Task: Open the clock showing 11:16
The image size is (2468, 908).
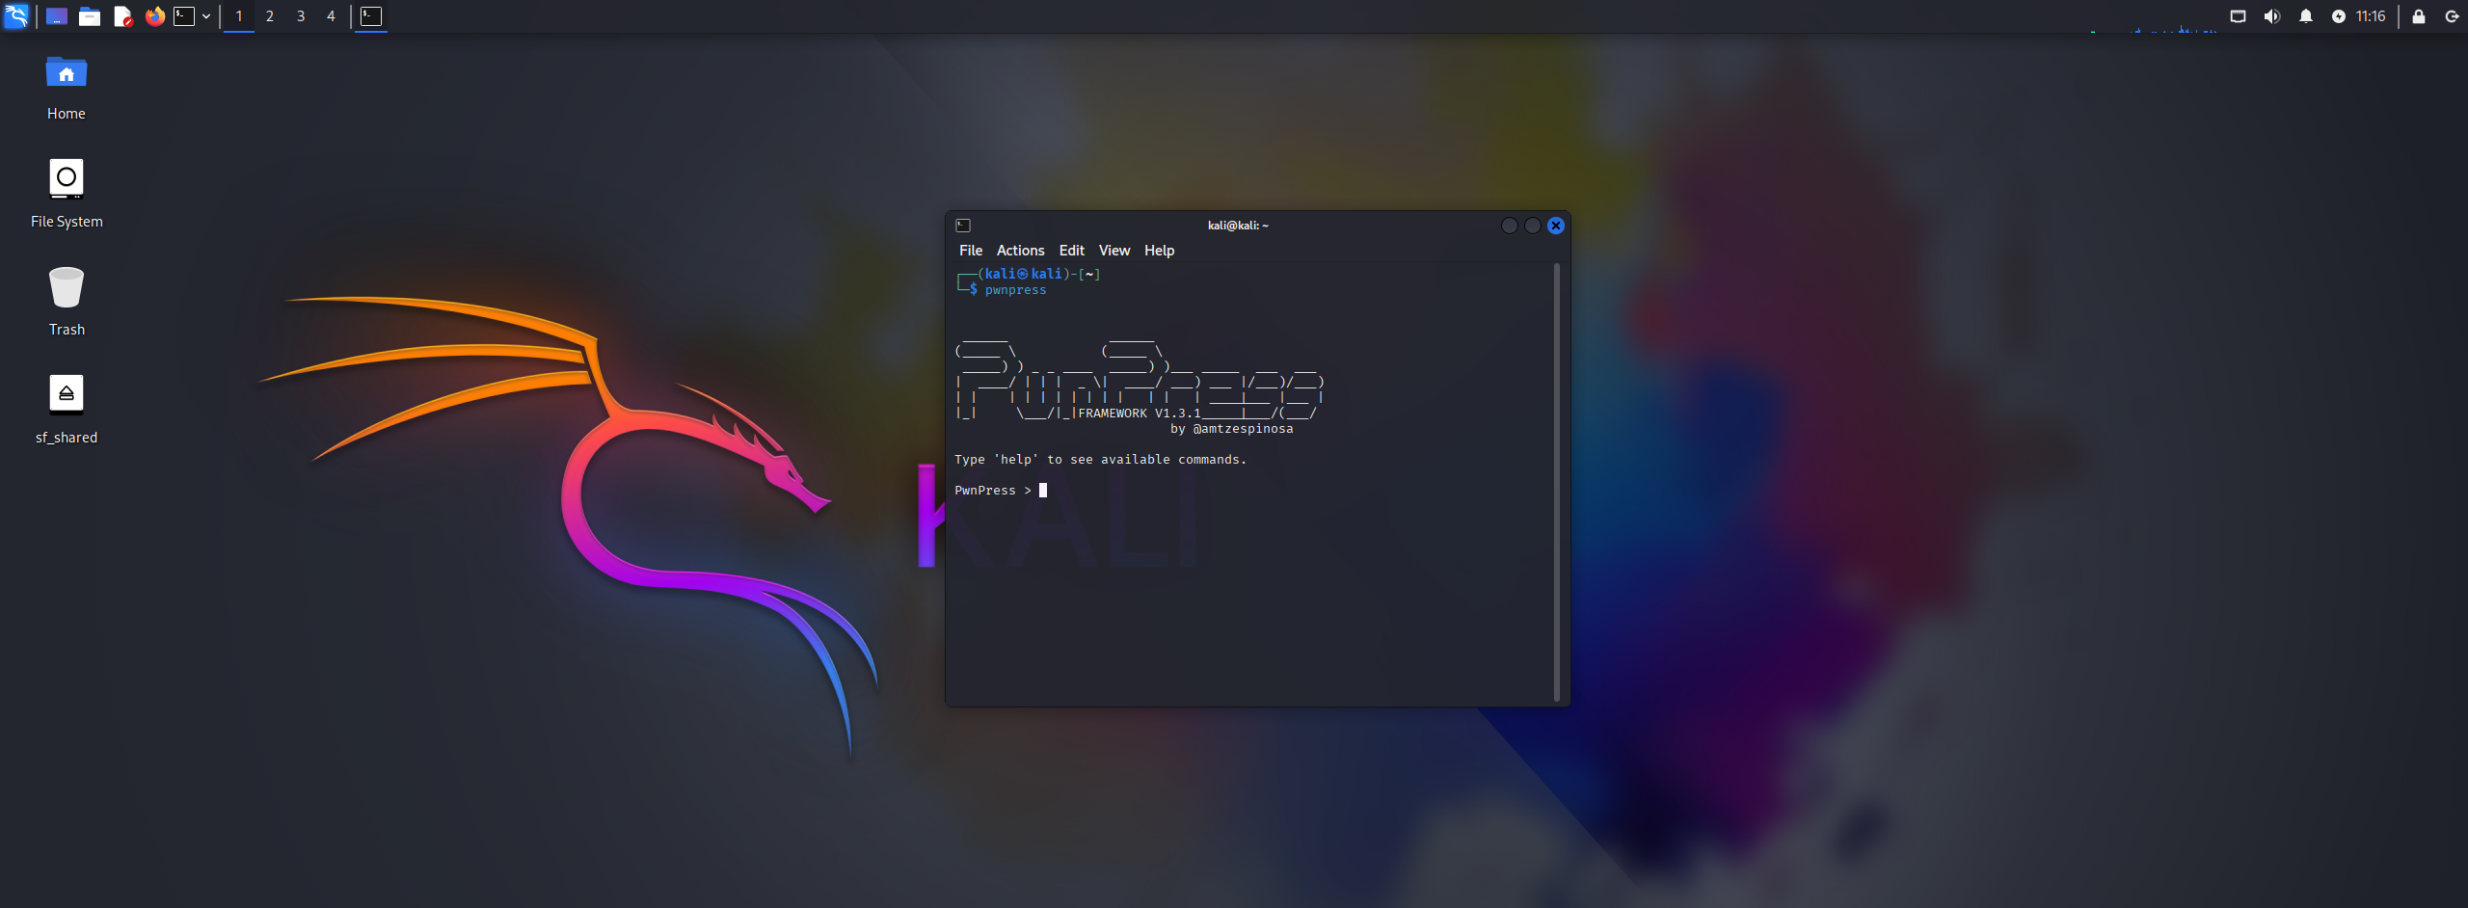Action: pos(2371,16)
